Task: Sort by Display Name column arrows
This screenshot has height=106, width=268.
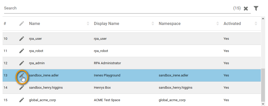Action: (153, 24)
